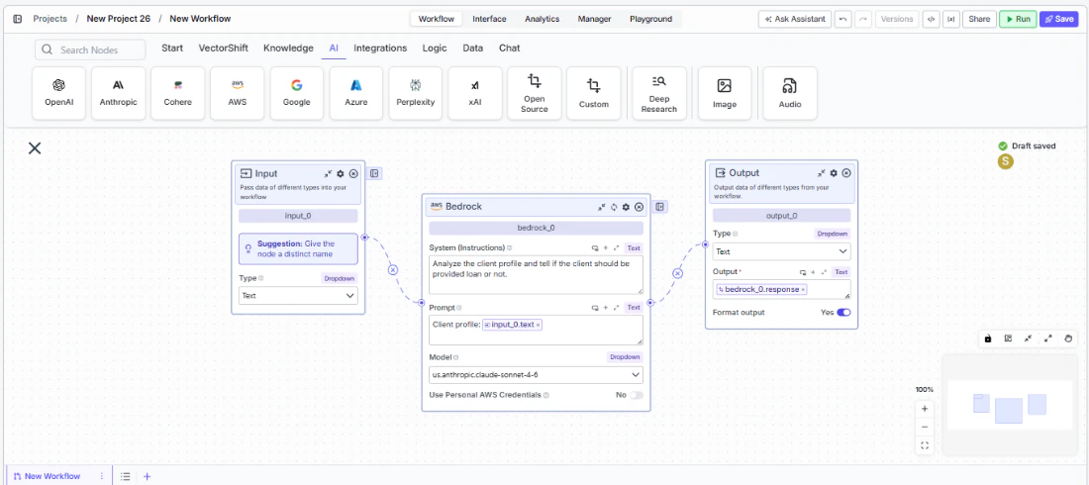Open settings gear on Bedrock node
This screenshot has height=485, width=1089.
coord(626,206)
